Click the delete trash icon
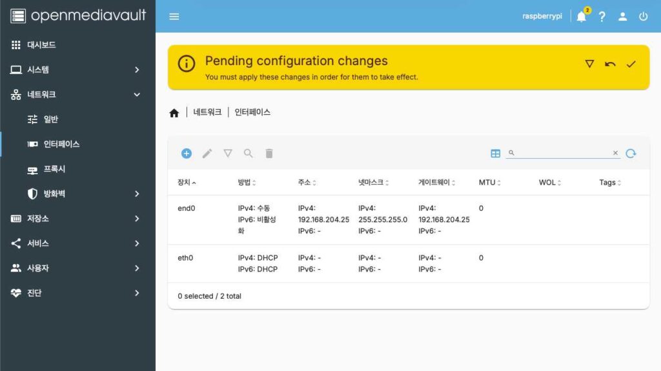Viewport: 661px width, 371px height. click(269, 154)
